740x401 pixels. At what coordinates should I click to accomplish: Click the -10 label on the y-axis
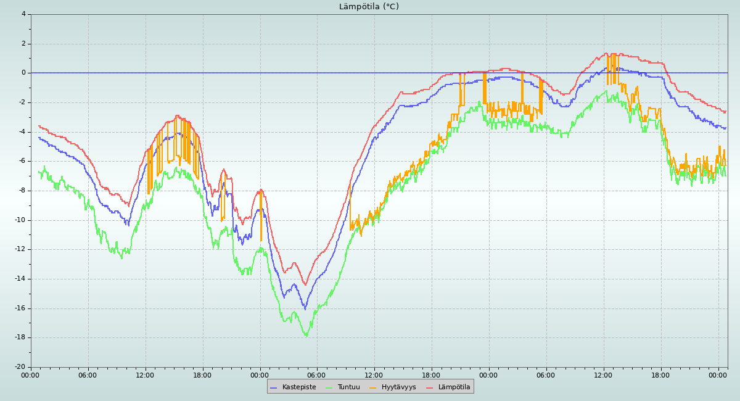point(20,220)
